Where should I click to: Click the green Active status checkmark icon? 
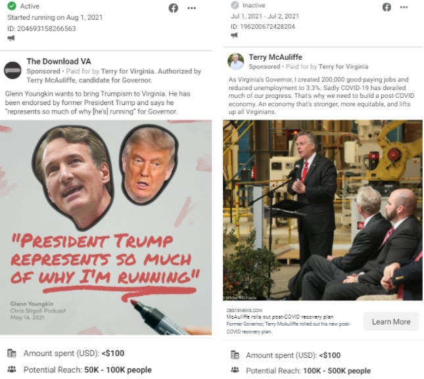tap(12, 6)
